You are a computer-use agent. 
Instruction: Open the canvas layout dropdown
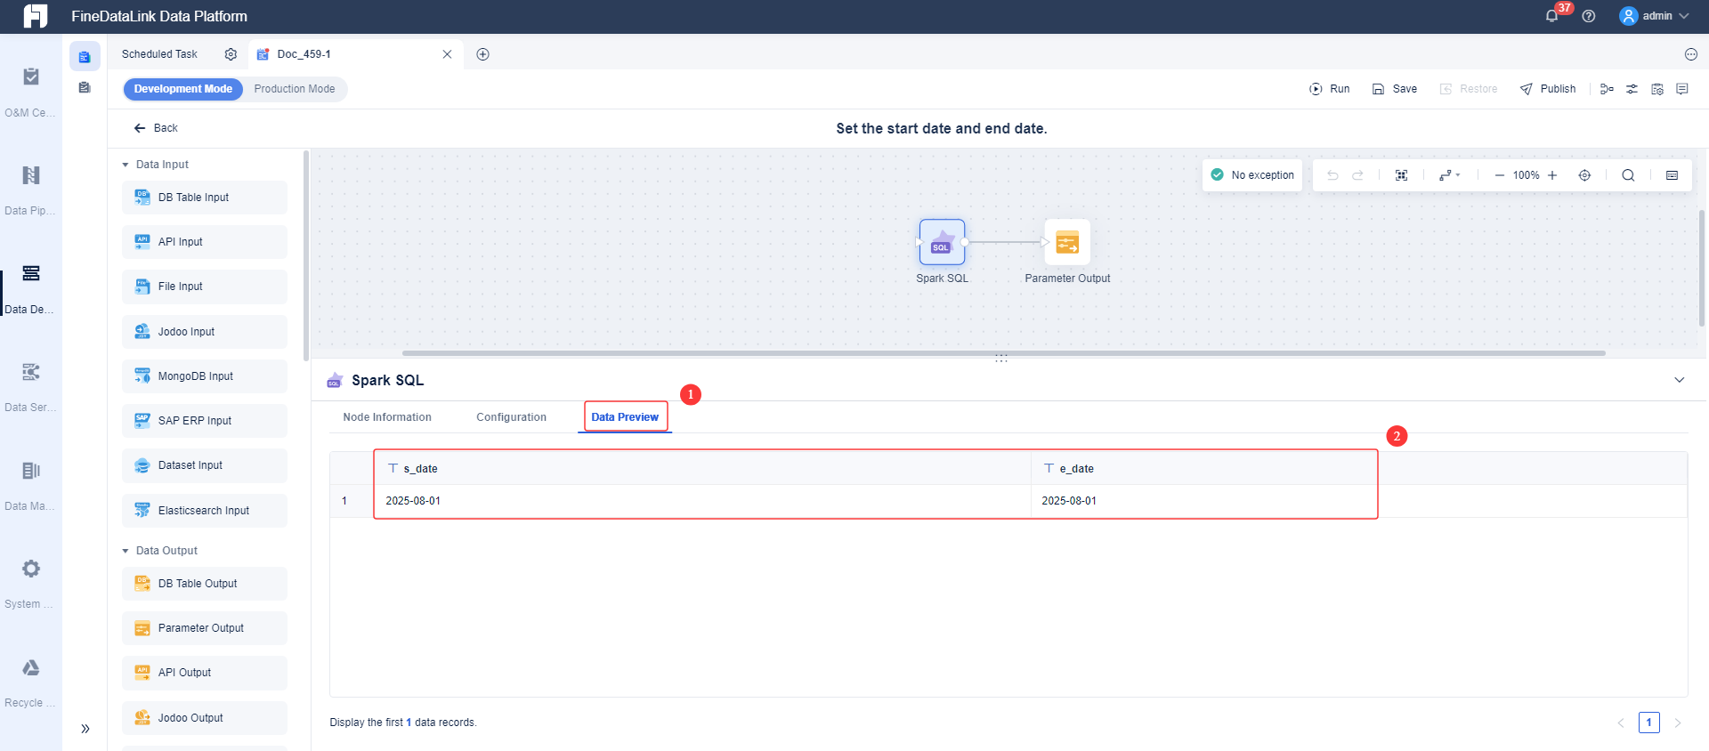(1449, 175)
